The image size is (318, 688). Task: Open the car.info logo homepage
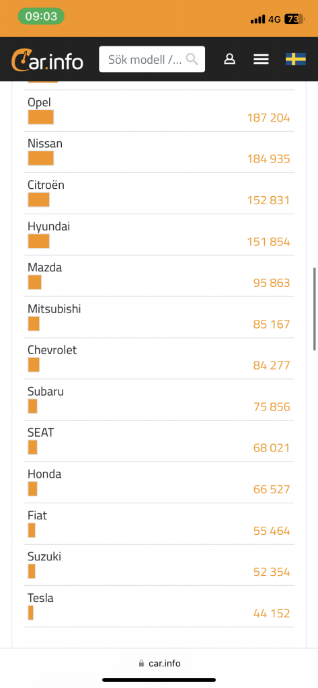pos(47,60)
